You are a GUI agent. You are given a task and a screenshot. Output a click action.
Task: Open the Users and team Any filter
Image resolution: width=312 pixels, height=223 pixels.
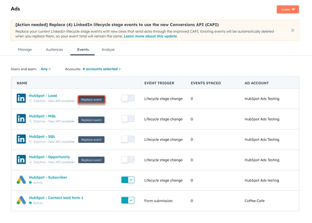[x=46, y=69]
